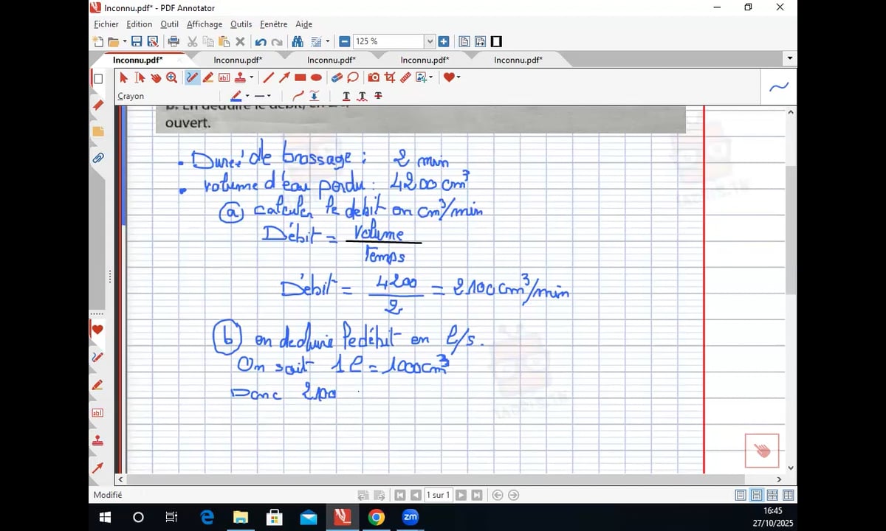Toggle the attachments paperclip sidebar tab

(97, 158)
